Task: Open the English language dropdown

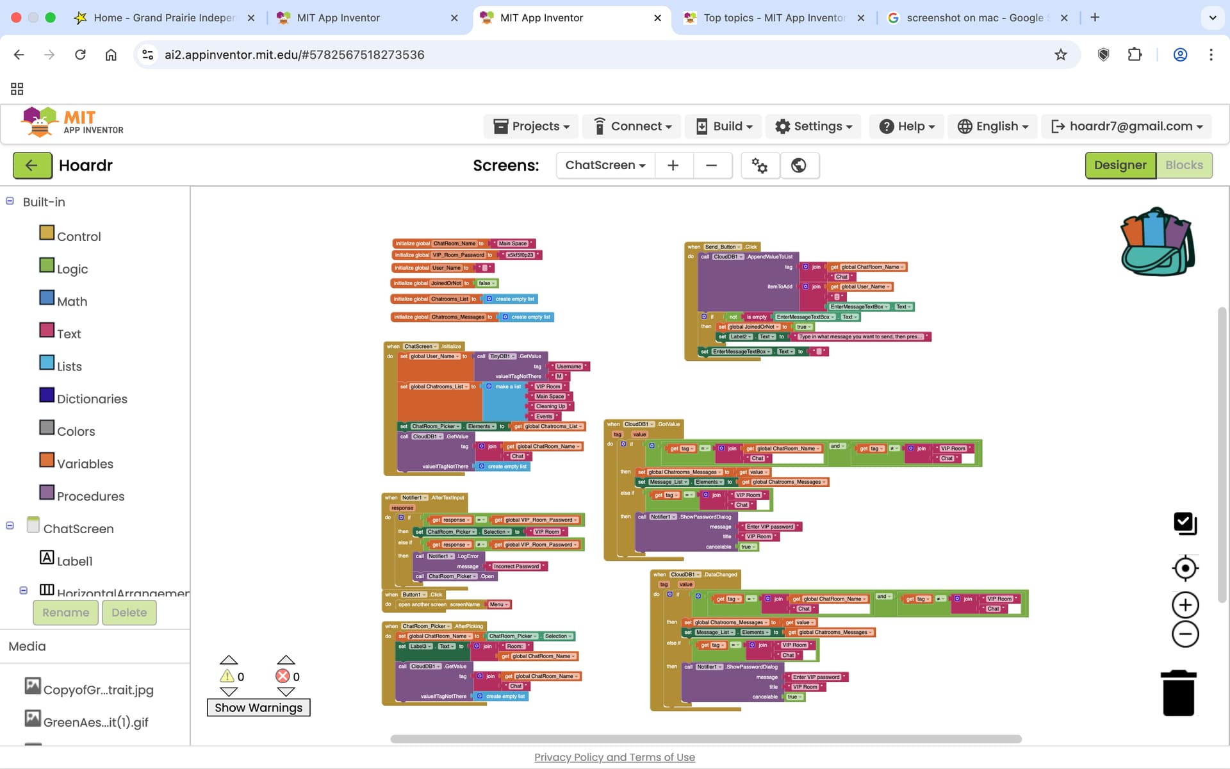Action: (992, 126)
